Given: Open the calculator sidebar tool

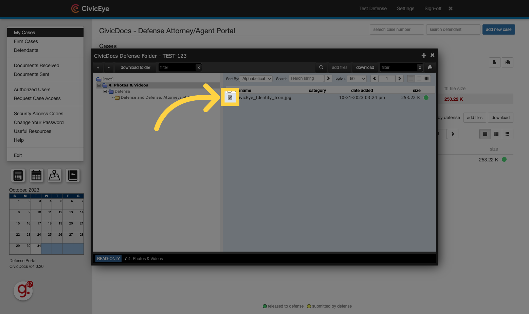Looking at the screenshot, I should click(x=18, y=175).
